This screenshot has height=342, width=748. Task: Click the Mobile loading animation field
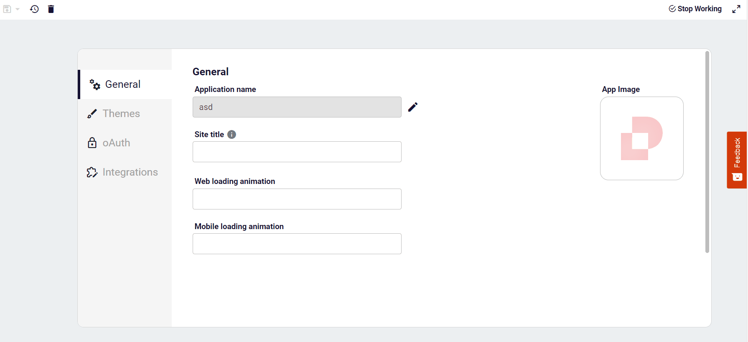[x=297, y=244]
